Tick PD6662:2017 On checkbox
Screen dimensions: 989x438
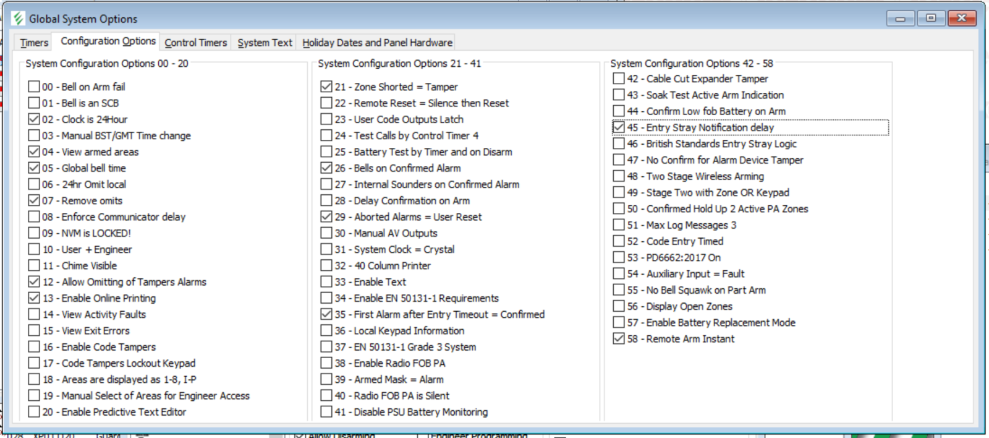click(x=619, y=257)
